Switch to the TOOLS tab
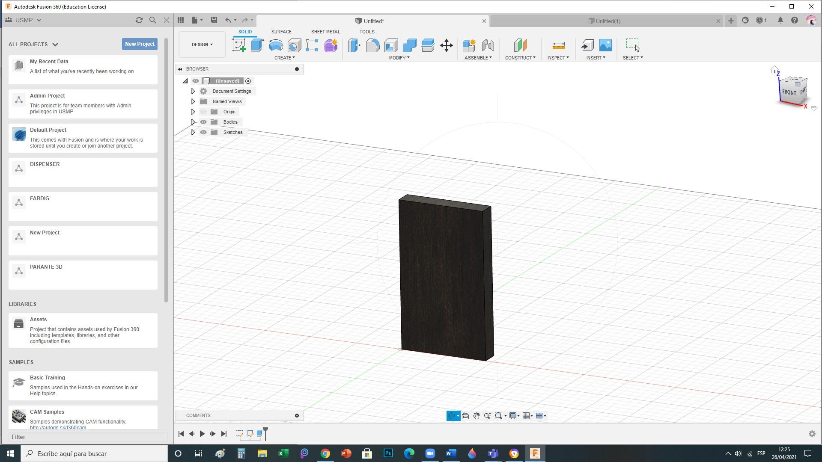 pos(367,32)
